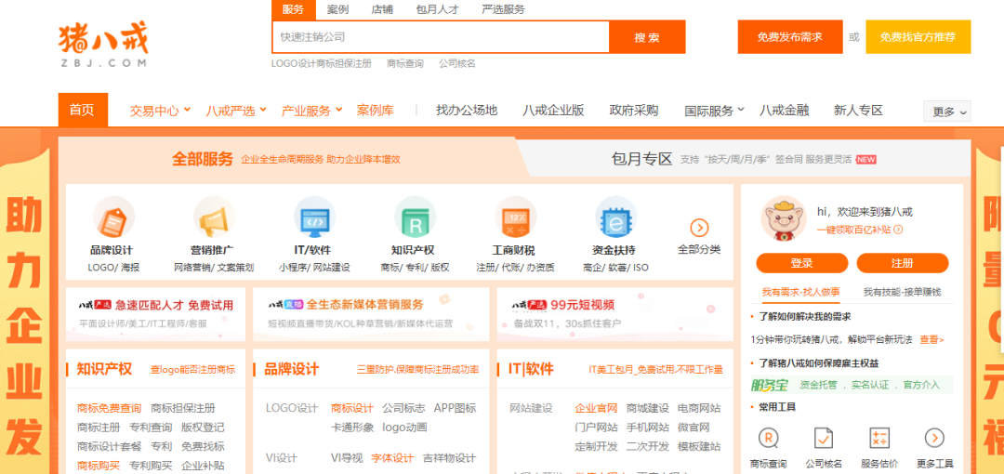Click the 公司核名 suggestion under search box
The width and height of the screenshot is (1004, 474).
tap(457, 63)
